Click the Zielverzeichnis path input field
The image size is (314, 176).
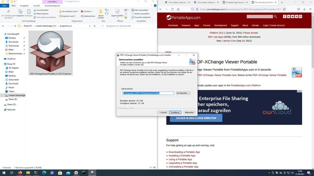pyautogui.click(x=148, y=93)
